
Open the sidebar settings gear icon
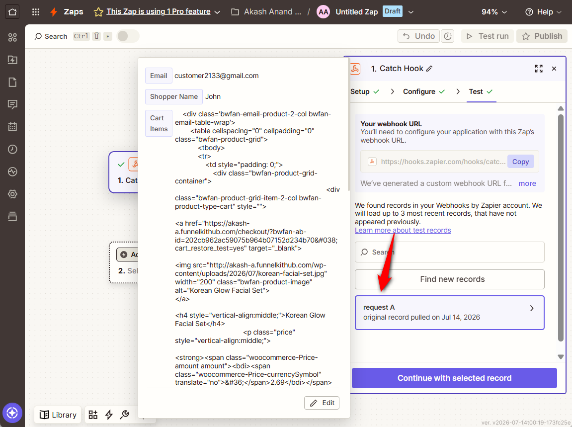(12, 194)
